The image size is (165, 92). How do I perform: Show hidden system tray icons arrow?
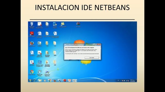point(120,81)
